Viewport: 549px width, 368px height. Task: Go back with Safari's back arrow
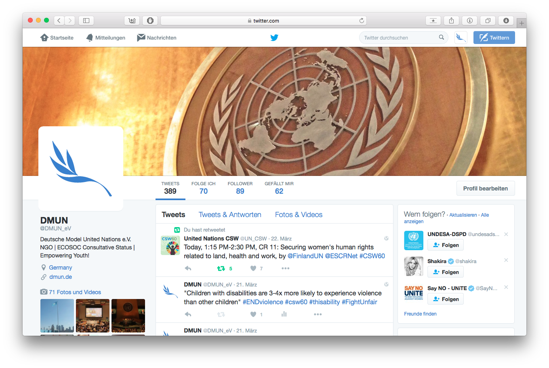59,21
